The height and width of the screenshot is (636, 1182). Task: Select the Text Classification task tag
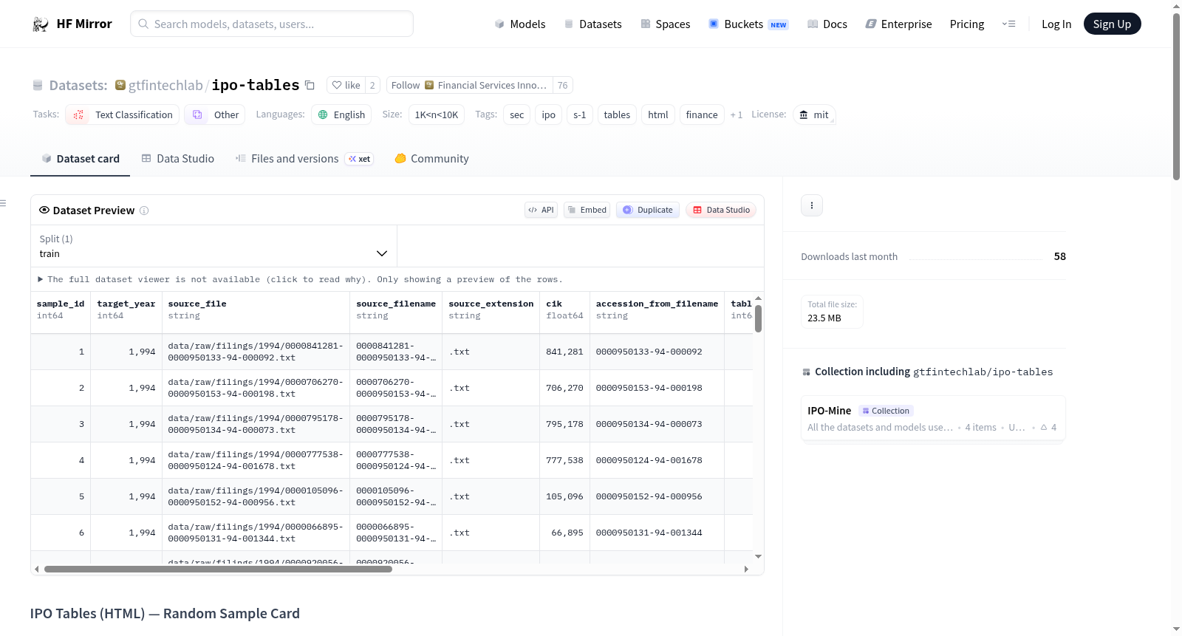pyautogui.click(x=122, y=114)
